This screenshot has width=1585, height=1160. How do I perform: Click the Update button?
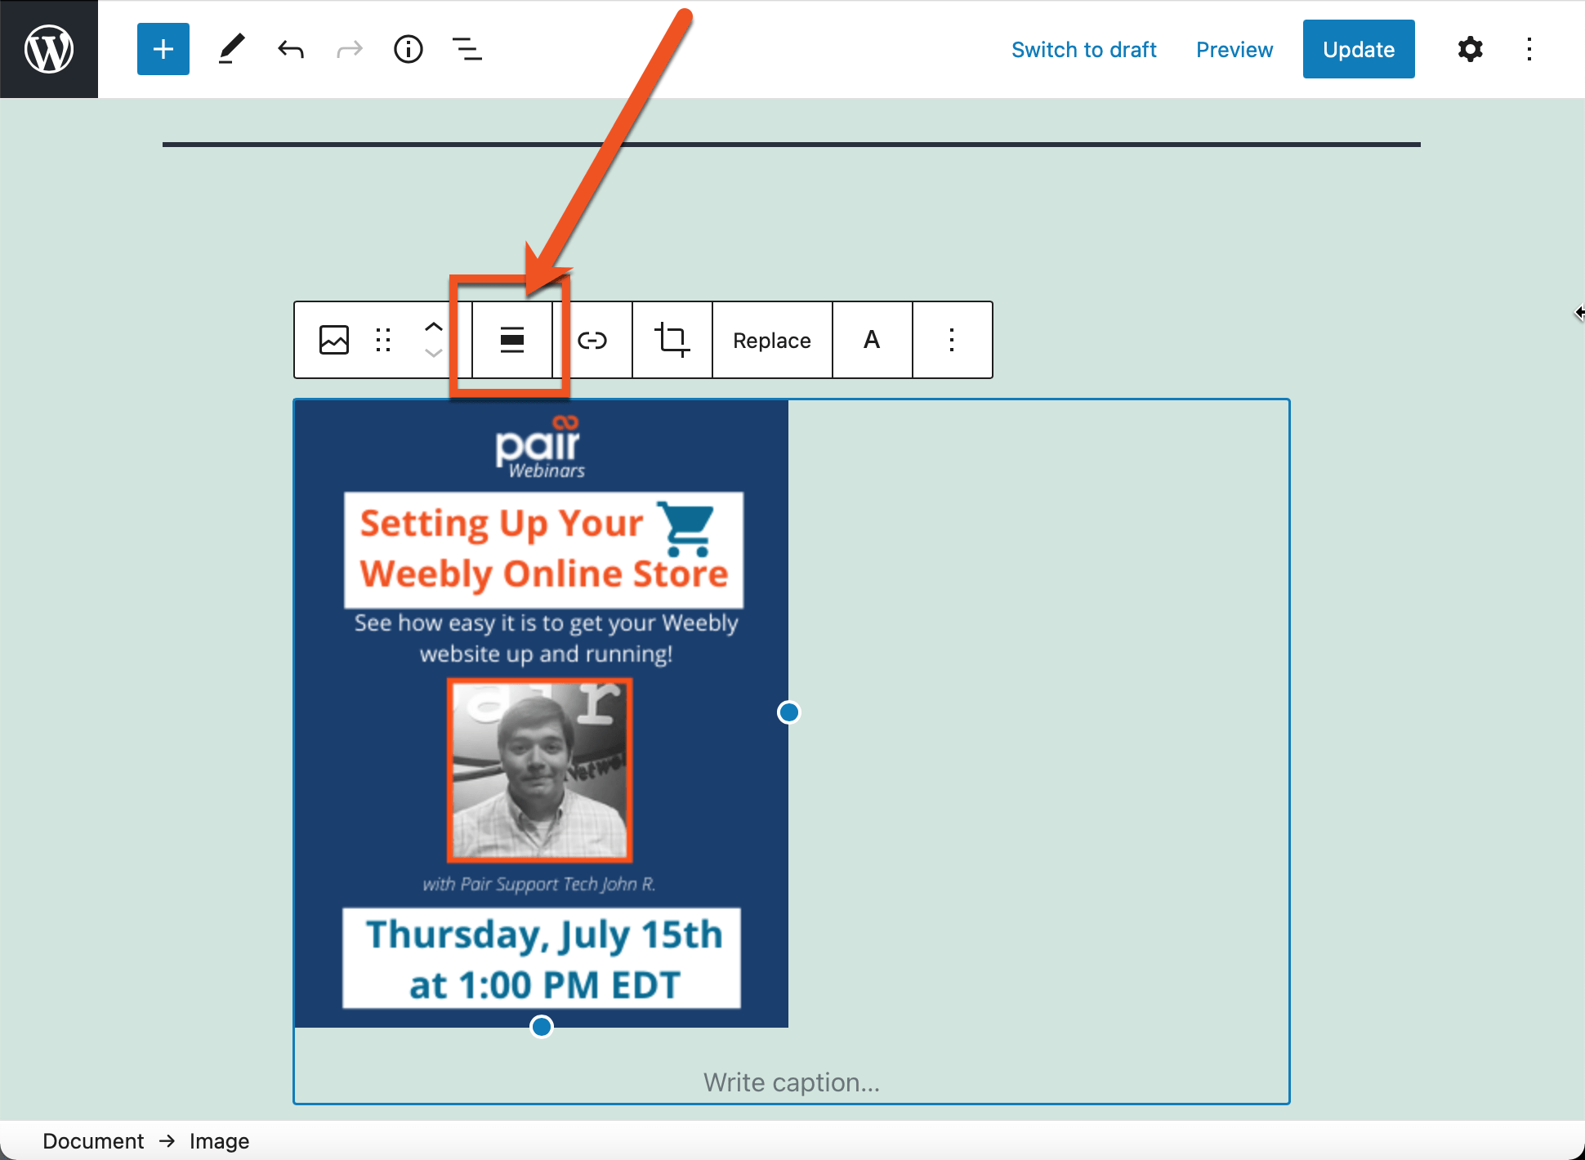tap(1358, 49)
